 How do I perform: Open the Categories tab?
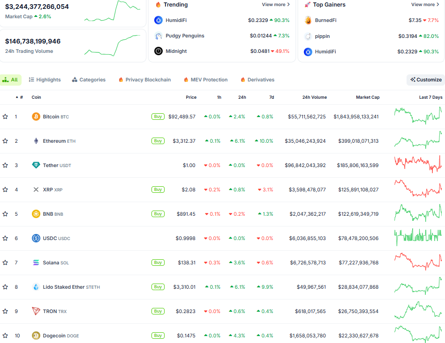(89, 80)
